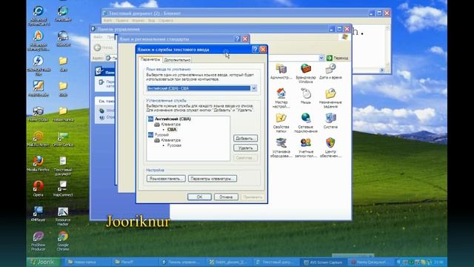The width and height of the screenshot is (474, 267).
Task: Launch Opera from the desktop
Action: (38, 188)
